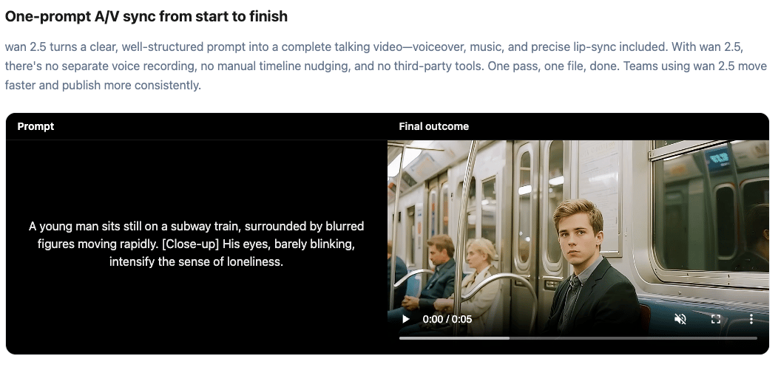Screen dimensions: 778x367
Task: Open the video in fullscreen mode
Action: [715, 319]
